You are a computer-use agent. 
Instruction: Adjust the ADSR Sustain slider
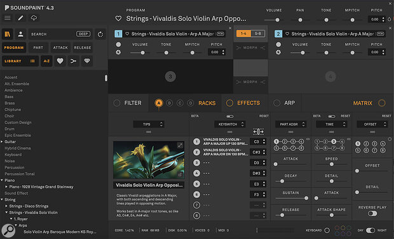[290, 198]
